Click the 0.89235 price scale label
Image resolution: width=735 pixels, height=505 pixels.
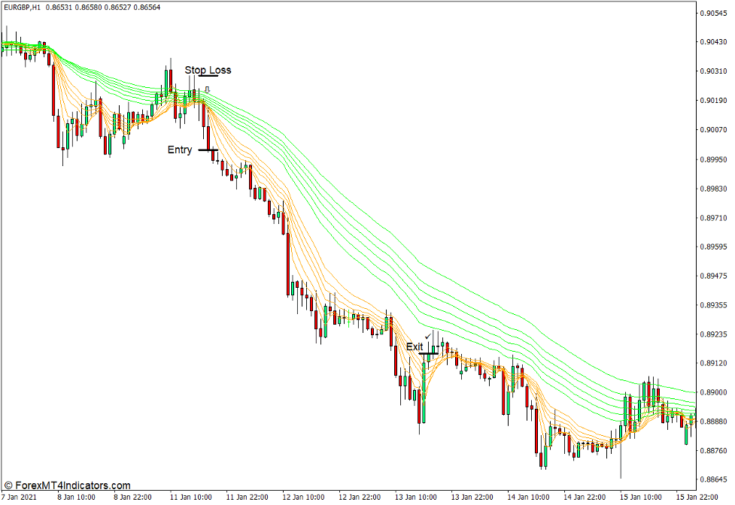pyautogui.click(x=715, y=334)
